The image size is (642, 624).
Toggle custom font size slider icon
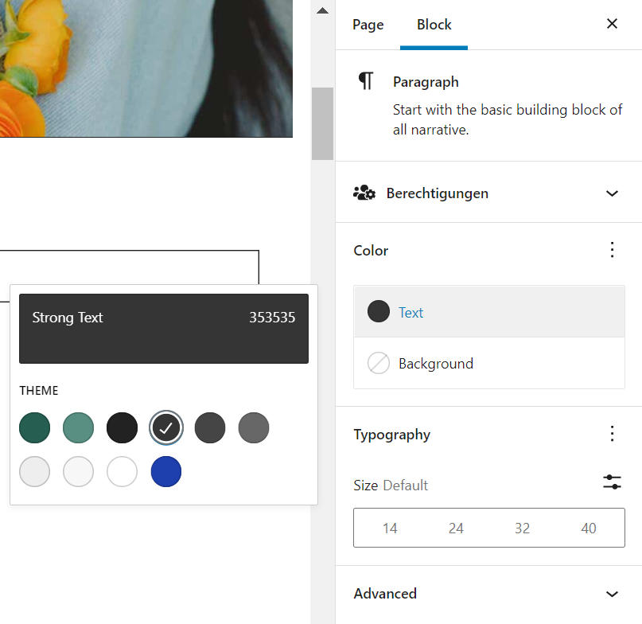click(x=612, y=482)
